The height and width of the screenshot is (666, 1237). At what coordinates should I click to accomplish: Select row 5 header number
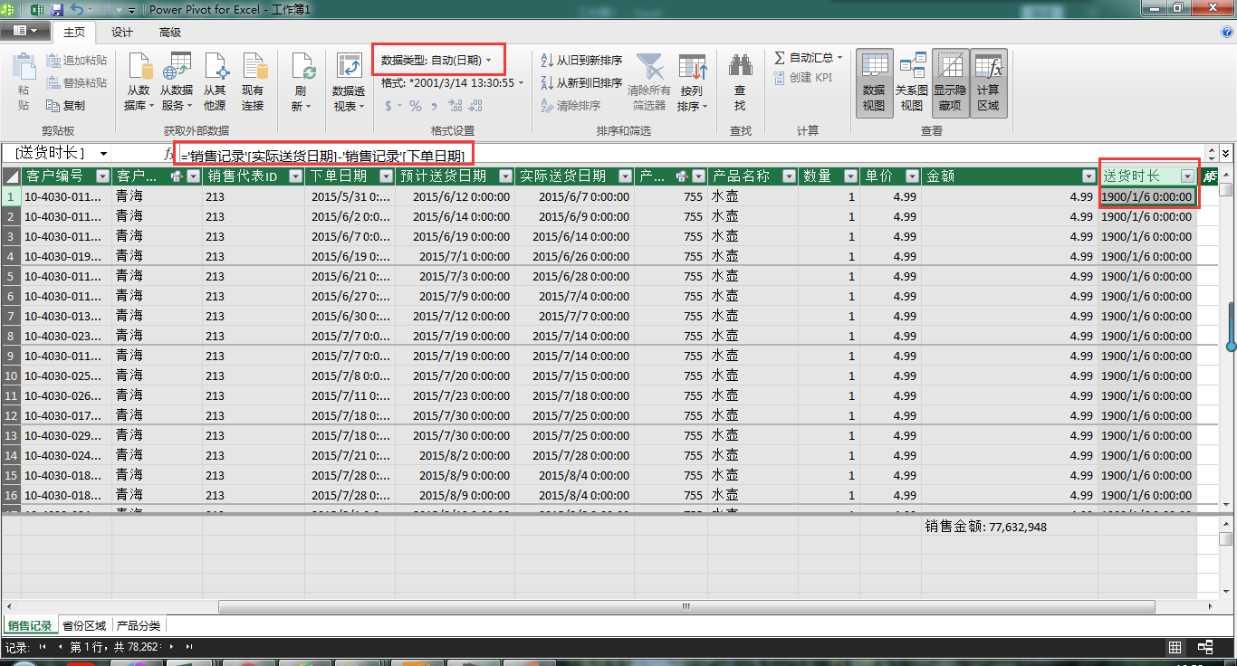[11, 276]
